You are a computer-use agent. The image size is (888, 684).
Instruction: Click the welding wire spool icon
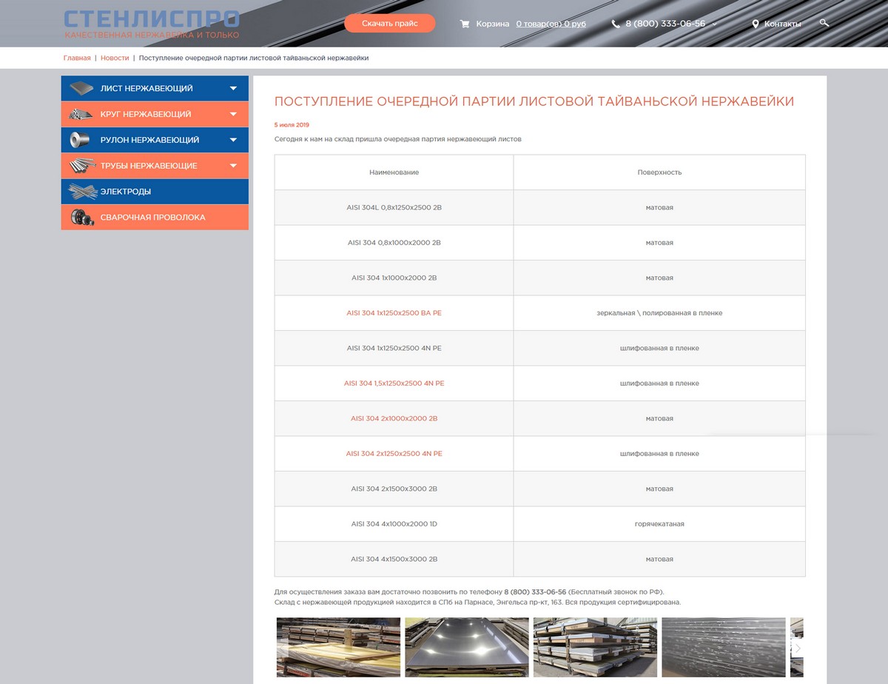tap(81, 218)
